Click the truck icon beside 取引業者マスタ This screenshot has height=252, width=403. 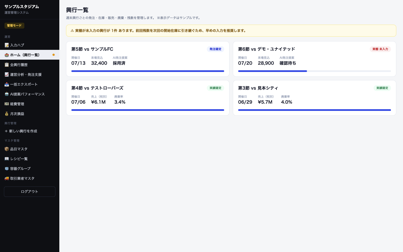pos(7,178)
